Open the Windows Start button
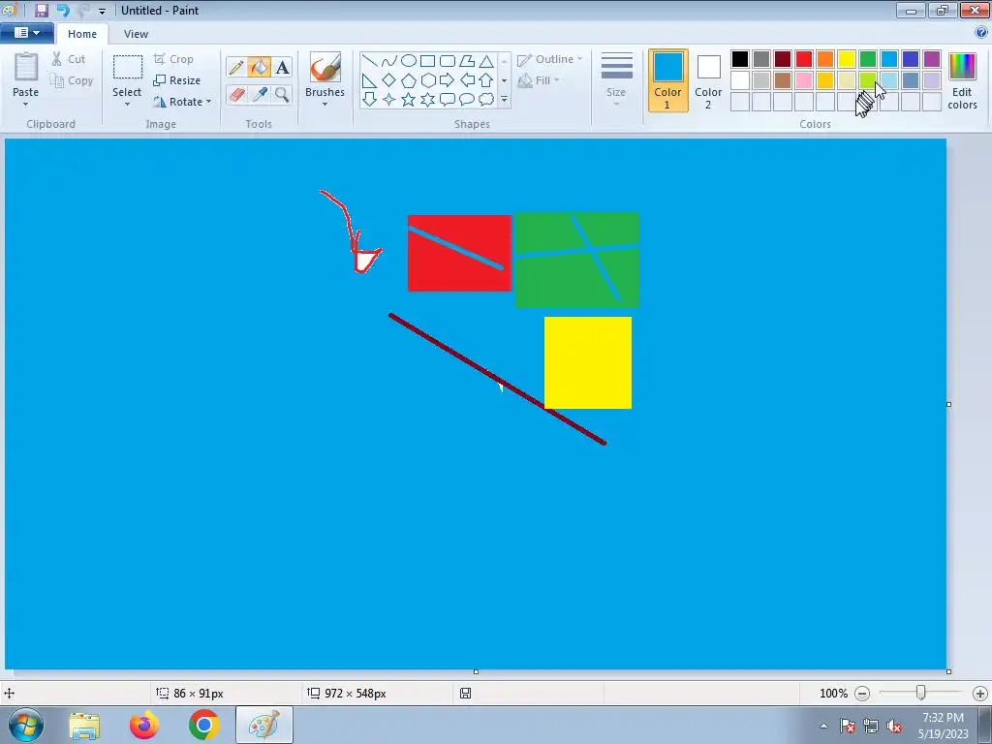This screenshot has width=992, height=744. (25, 725)
